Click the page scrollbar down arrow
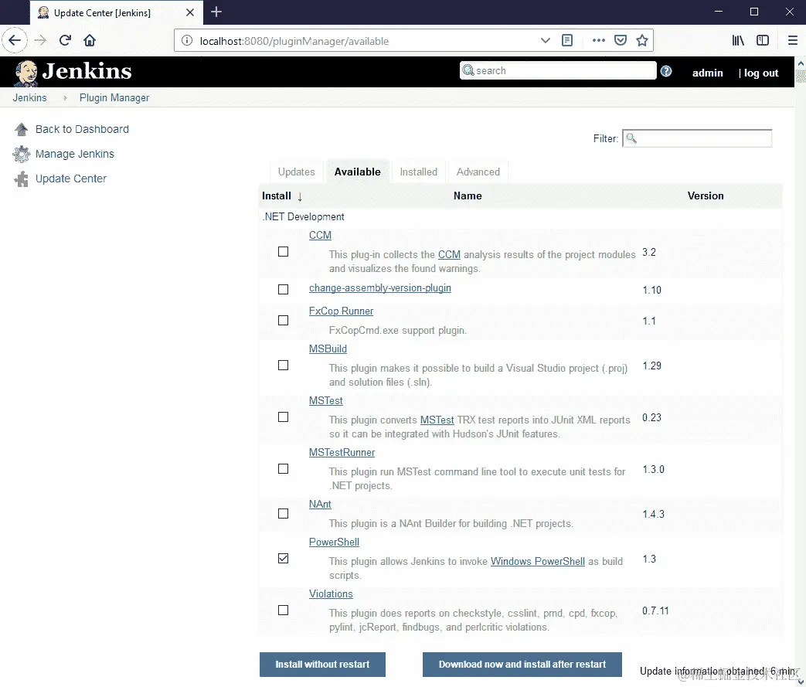806x687 pixels. 801,682
